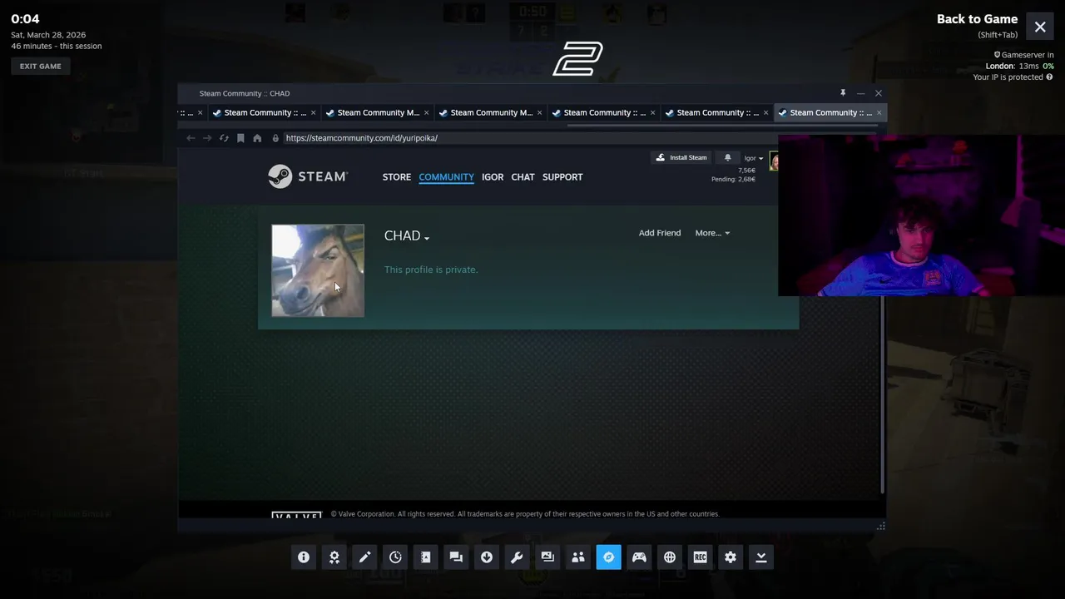Close the overlay with X button
This screenshot has width=1065, height=599.
pos(1040,27)
